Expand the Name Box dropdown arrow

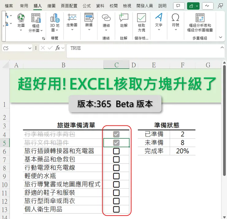[30, 48]
